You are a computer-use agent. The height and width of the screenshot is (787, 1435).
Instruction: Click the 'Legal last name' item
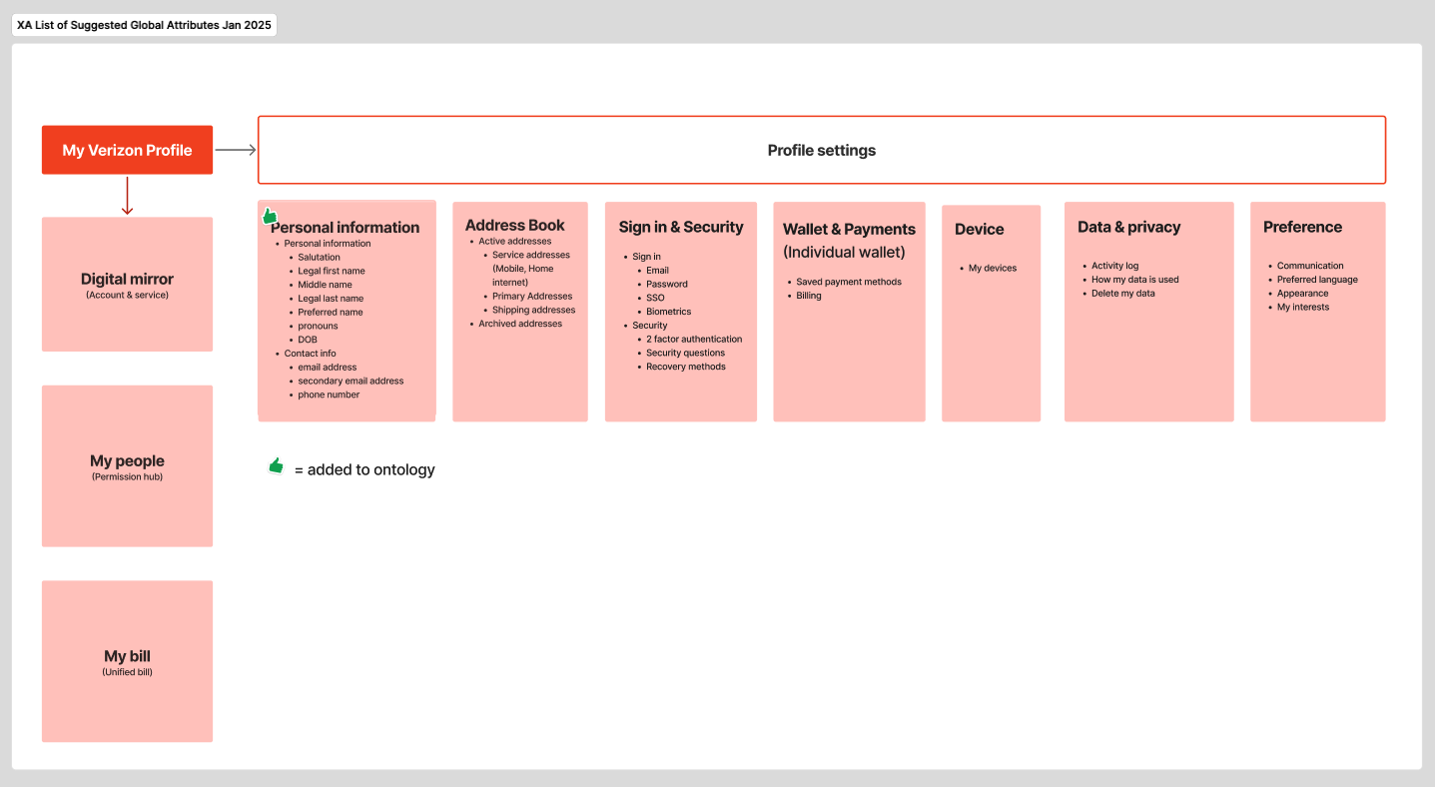pos(331,299)
